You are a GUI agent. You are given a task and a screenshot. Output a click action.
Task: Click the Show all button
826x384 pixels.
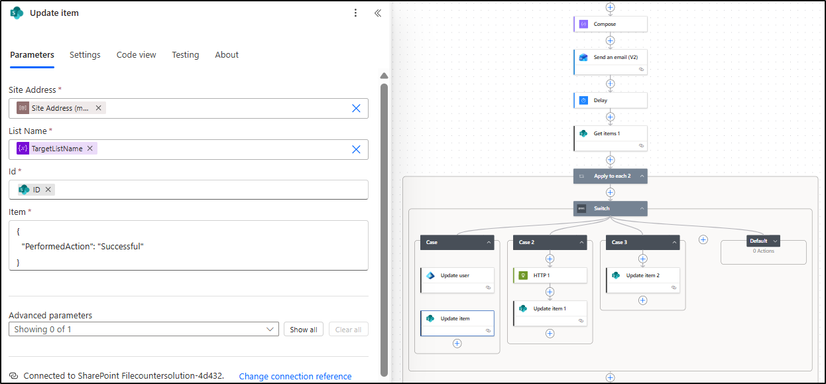[x=303, y=328]
